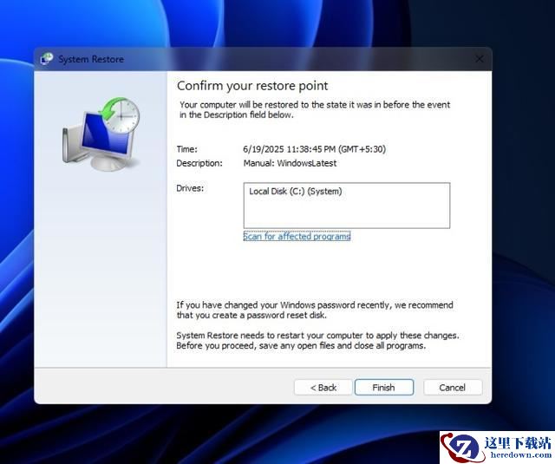The width and height of the screenshot is (555, 464).
Task: Click the heredown.com watermark text
Action: click(520, 454)
